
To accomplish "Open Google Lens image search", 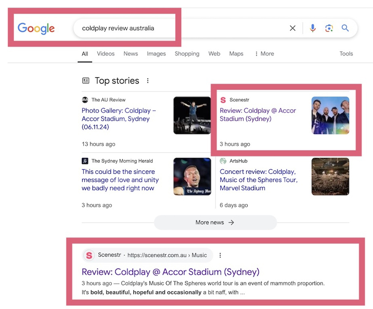I will point(329,28).
